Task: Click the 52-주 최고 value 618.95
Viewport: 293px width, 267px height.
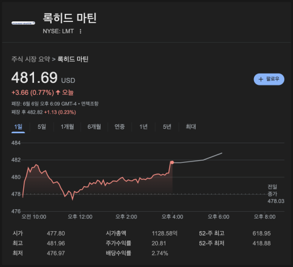Action: pos(262,233)
